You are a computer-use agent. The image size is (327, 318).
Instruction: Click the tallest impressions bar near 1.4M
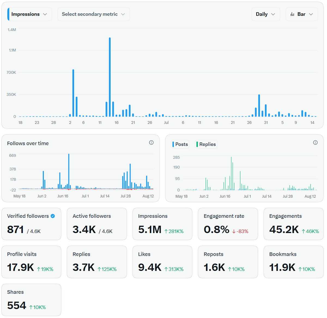110,77
